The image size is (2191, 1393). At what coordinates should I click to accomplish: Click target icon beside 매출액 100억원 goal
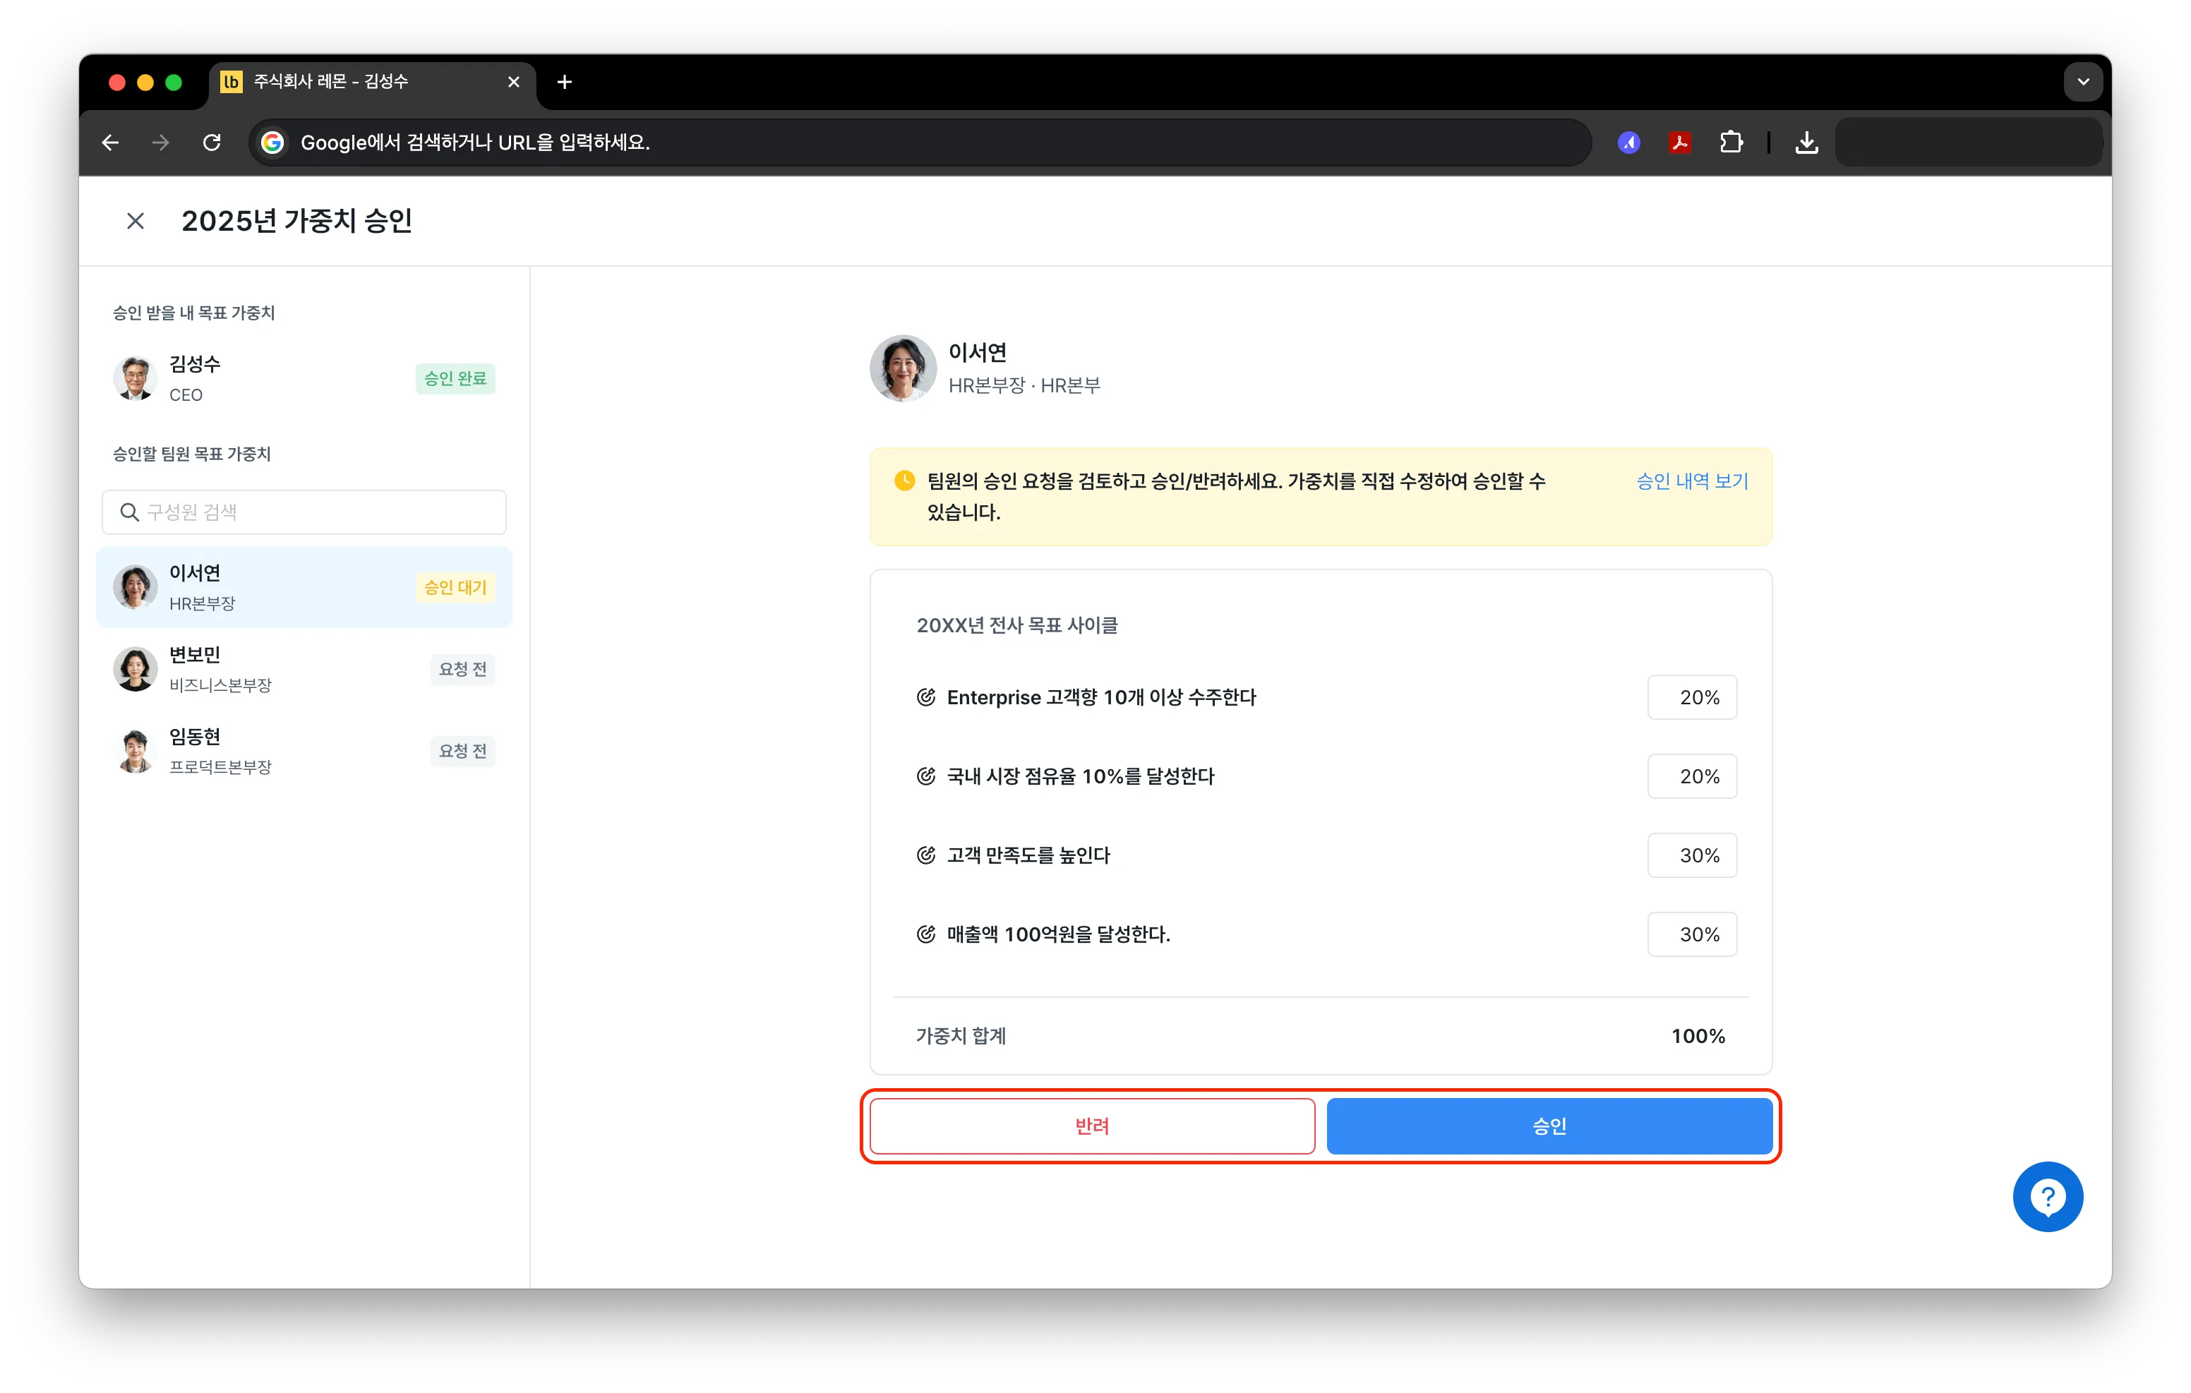tap(925, 934)
